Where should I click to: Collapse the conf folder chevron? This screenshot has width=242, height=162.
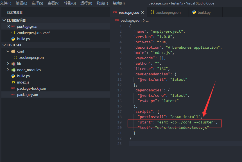[x=8, y=51]
